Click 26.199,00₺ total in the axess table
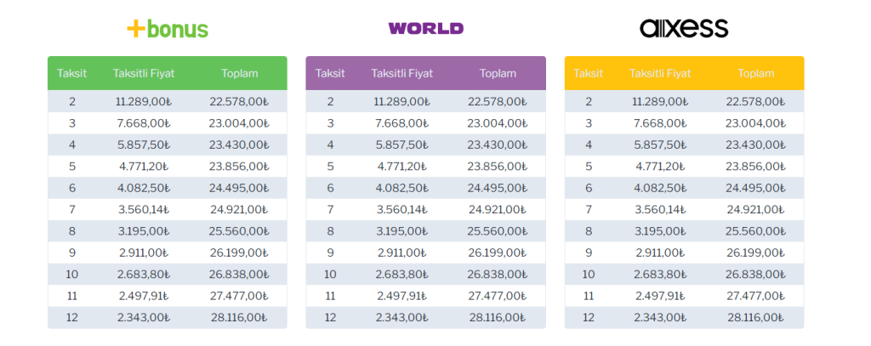871x346 pixels. (756, 252)
